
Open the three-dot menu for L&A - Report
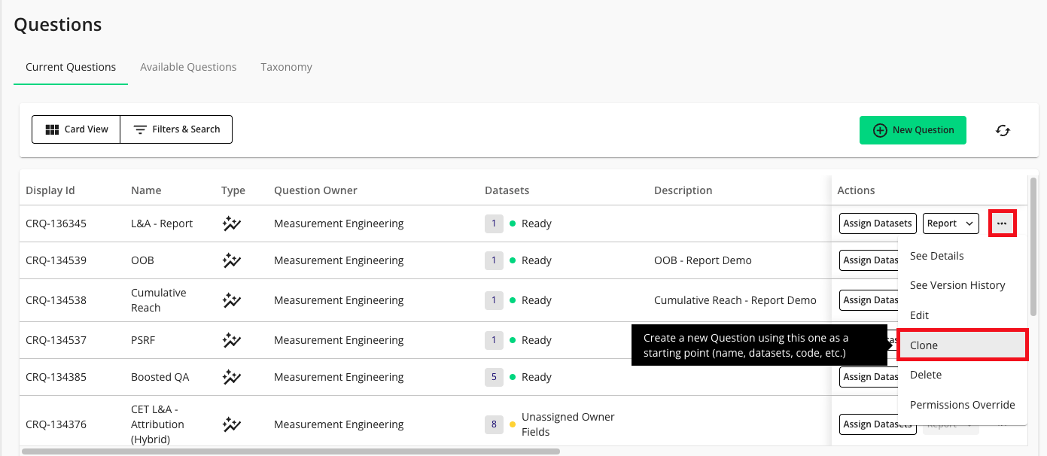pos(1001,223)
